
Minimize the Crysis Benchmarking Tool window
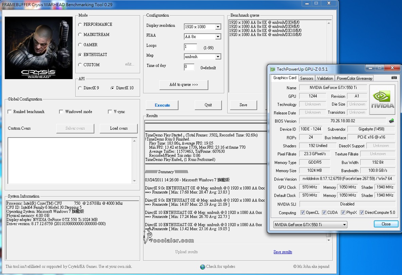(x=307, y=3)
